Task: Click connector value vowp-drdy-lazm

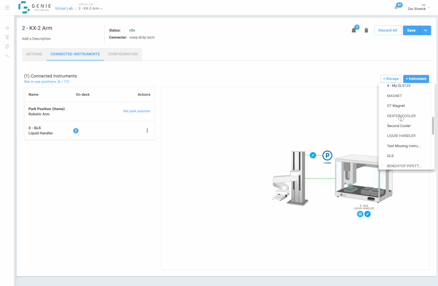Action: tap(142, 37)
